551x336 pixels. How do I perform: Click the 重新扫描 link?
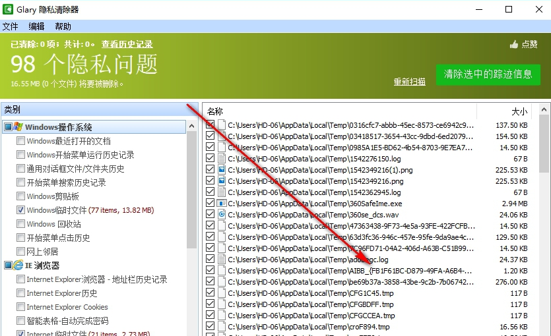pyautogui.click(x=409, y=82)
